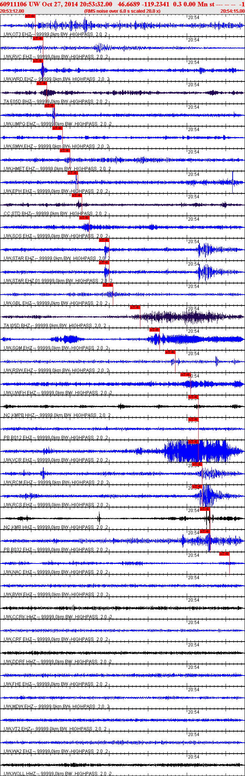Click the red pick flag on the UW.SQM trace
Image resolution: width=245 pixels, height=776 pixels.
(x=154, y=330)
